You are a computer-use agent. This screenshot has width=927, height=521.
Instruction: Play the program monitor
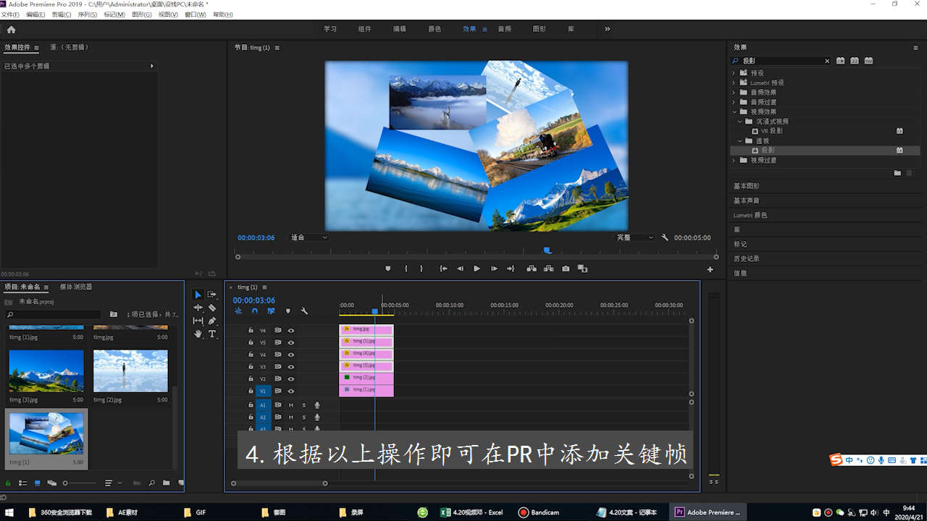(477, 268)
